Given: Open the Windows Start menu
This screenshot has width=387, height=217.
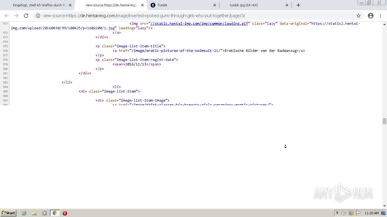Looking at the screenshot, I should point(8,213).
